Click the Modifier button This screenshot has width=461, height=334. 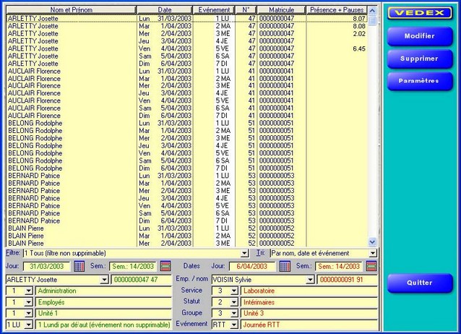click(420, 36)
